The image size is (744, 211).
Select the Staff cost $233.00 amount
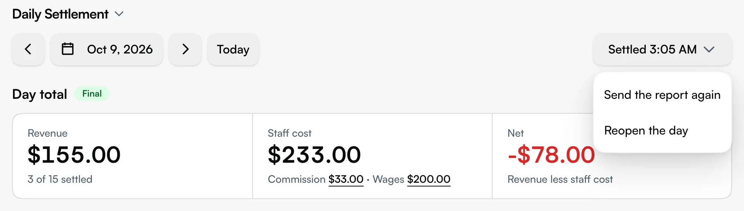[314, 155]
